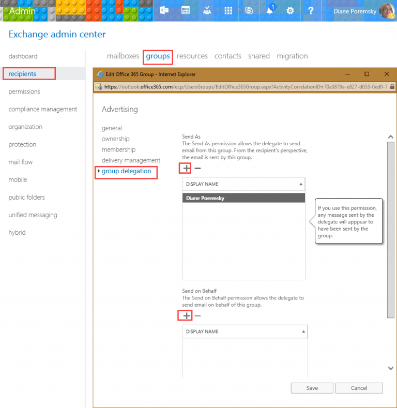Screen dimensions: 397x408
Task: Click the help question mark icon
Action: 311,10
